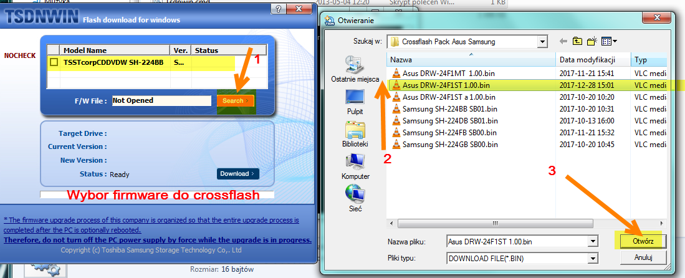Image resolution: width=685 pixels, height=278 pixels.
Task: Click VLC icon of Samsung SH-224DB SB01 file
Action: pyautogui.click(x=396, y=120)
